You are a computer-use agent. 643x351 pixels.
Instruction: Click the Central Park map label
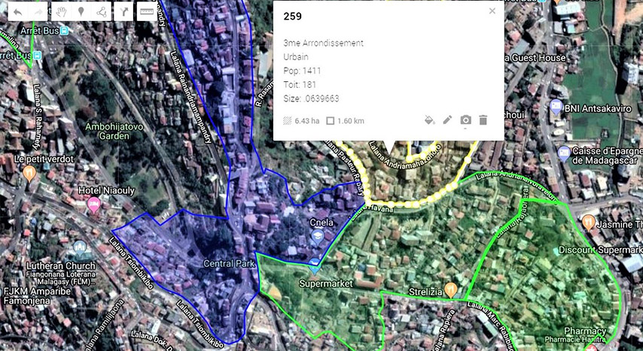click(x=230, y=264)
